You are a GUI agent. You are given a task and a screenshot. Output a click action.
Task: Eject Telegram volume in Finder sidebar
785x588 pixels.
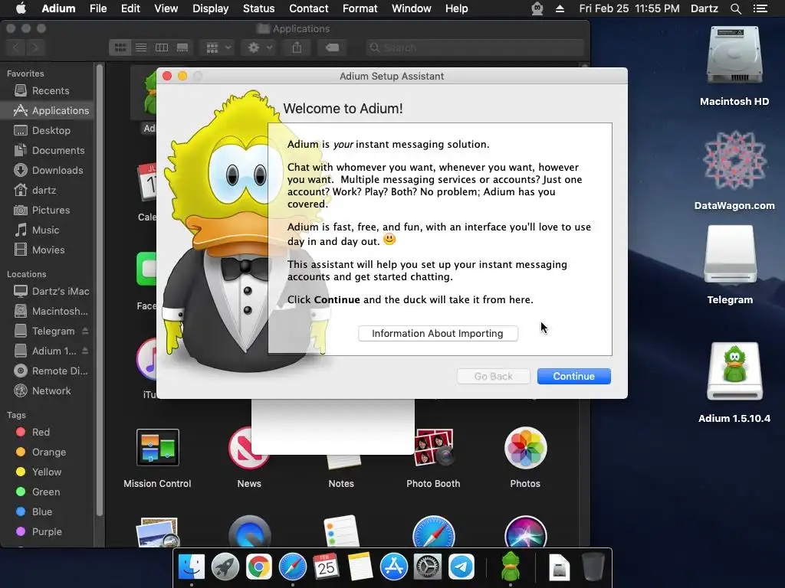tap(85, 331)
